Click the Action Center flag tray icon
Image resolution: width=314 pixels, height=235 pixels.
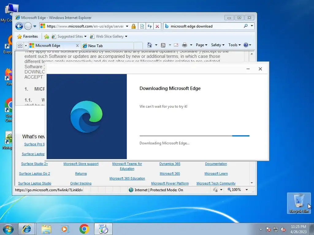(268, 229)
